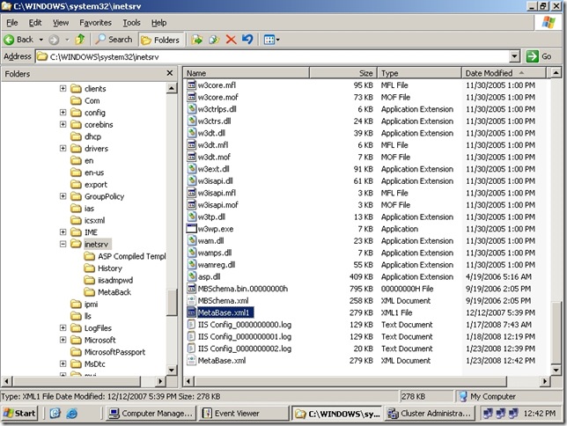Open the Back button history dropdown arrow

pos(41,40)
